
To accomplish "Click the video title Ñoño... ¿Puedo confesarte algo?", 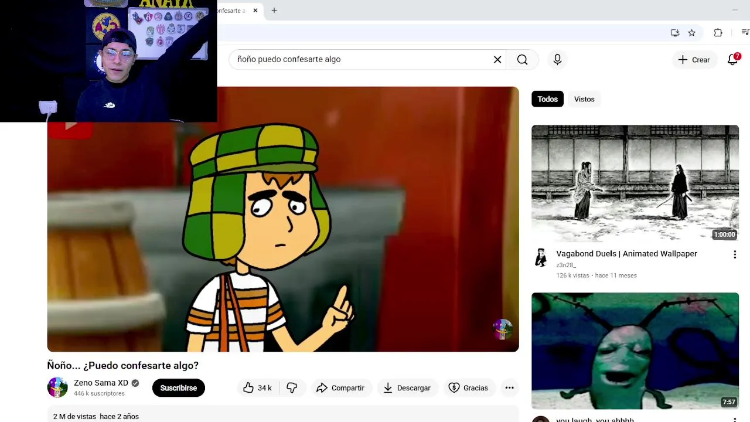I will click(x=123, y=366).
